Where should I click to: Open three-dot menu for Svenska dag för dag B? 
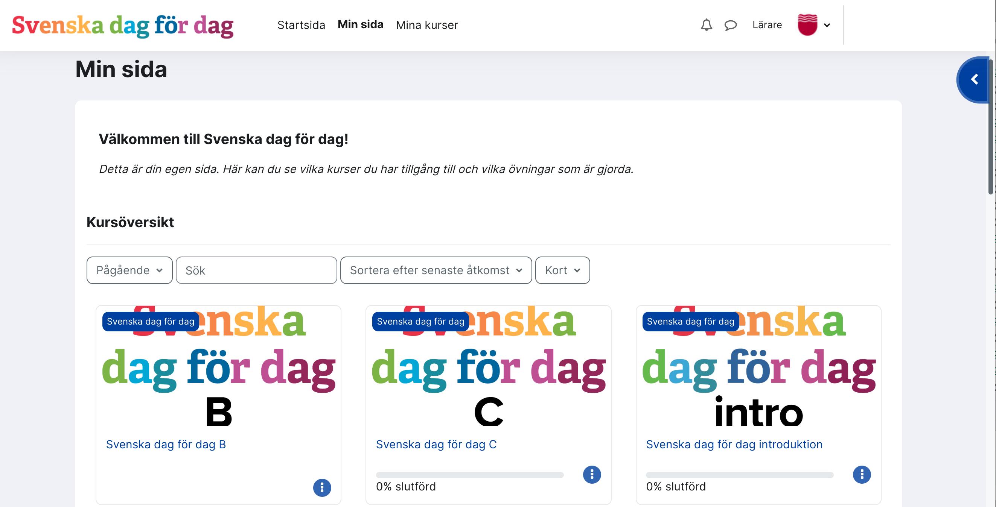pyautogui.click(x=322, y=488)
